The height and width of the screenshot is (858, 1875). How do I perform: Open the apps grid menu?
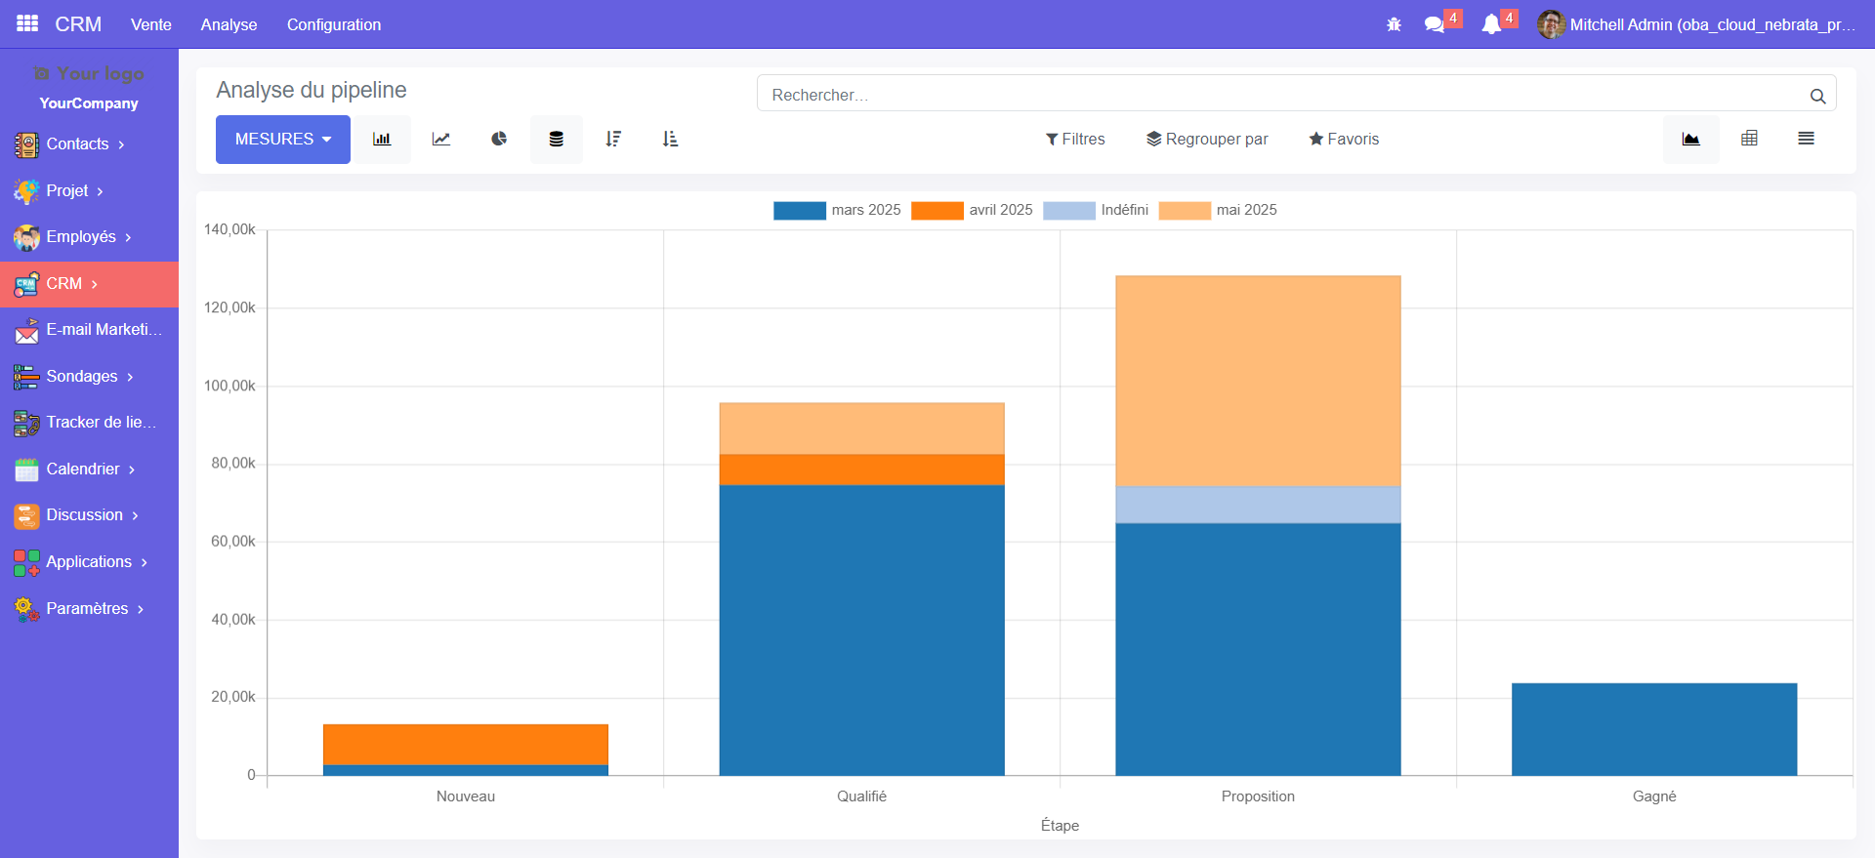[x=27, y=23]
